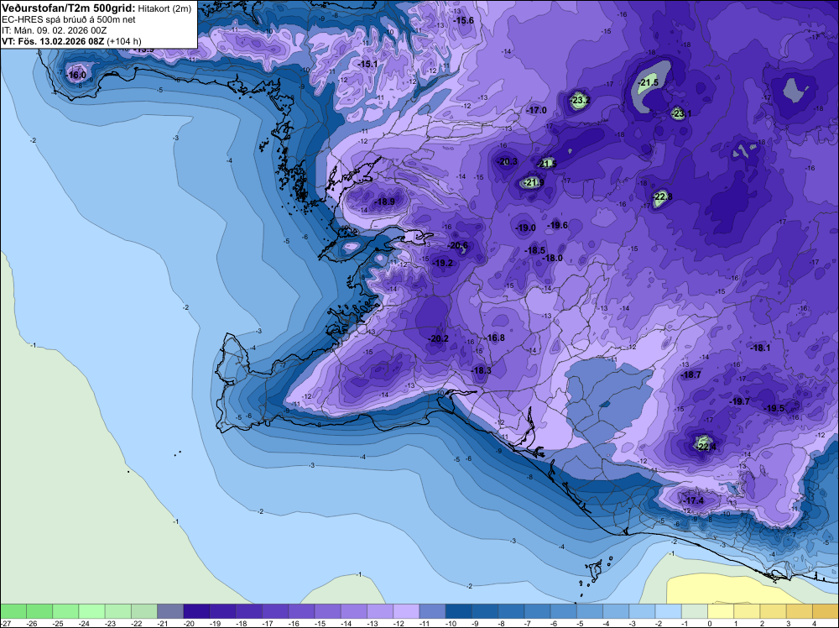Select the lavender -12 legend swatch
The image size is (839, 628).
coord(406,611)
